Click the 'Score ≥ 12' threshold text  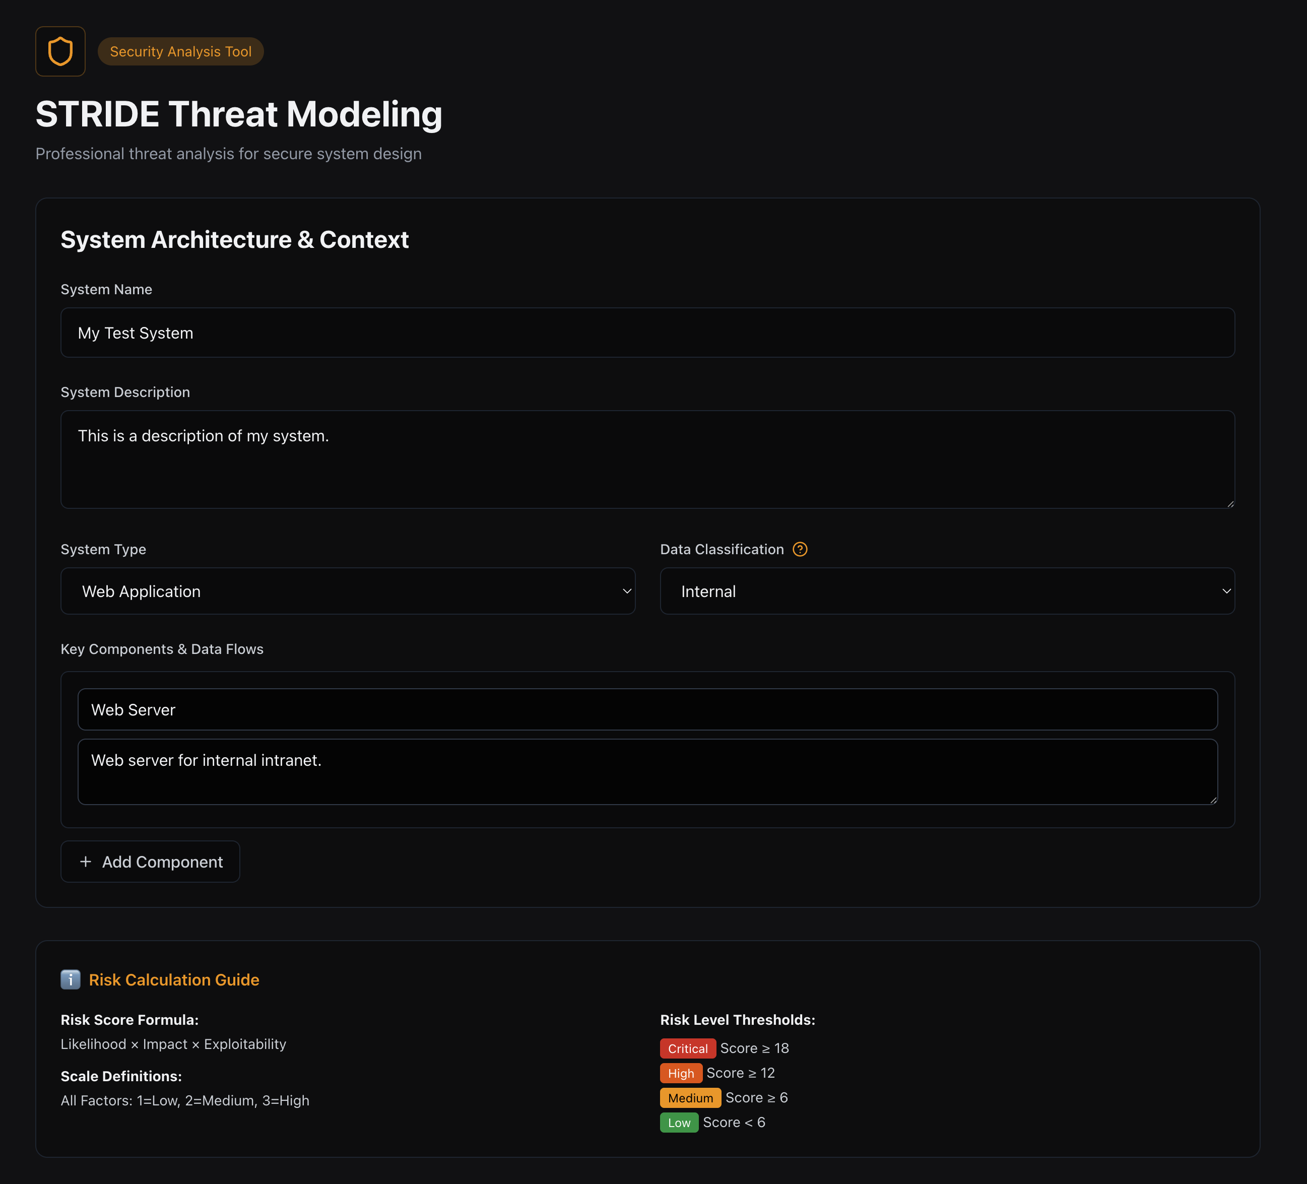tap(741, 1073)
